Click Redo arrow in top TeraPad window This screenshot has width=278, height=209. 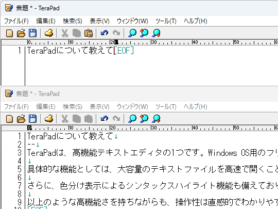point(116,33)
